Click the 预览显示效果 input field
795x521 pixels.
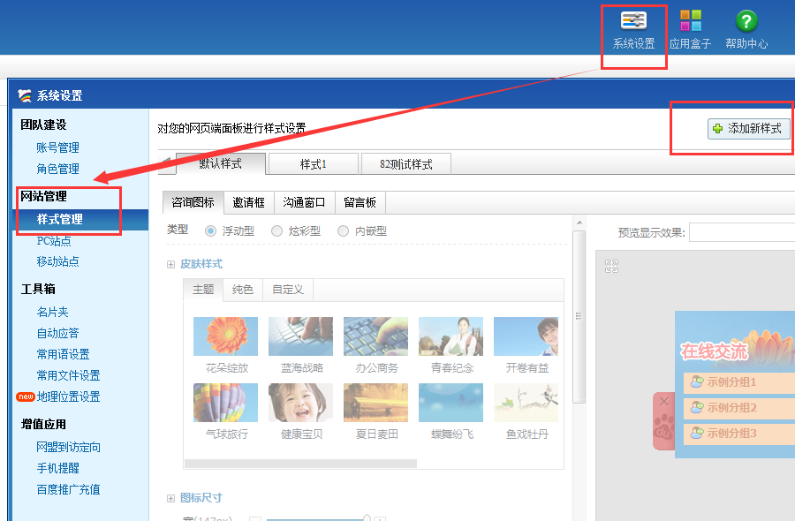click(741, 232)
